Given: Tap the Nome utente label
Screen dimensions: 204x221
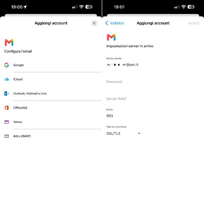Looking at the screenshot, I should point(114,58).
